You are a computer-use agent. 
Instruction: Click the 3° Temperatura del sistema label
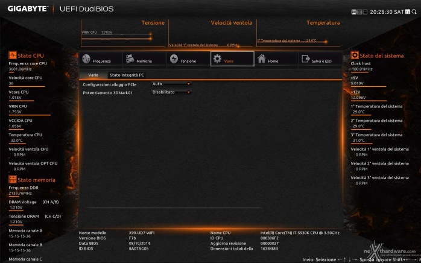coord(376,135)
